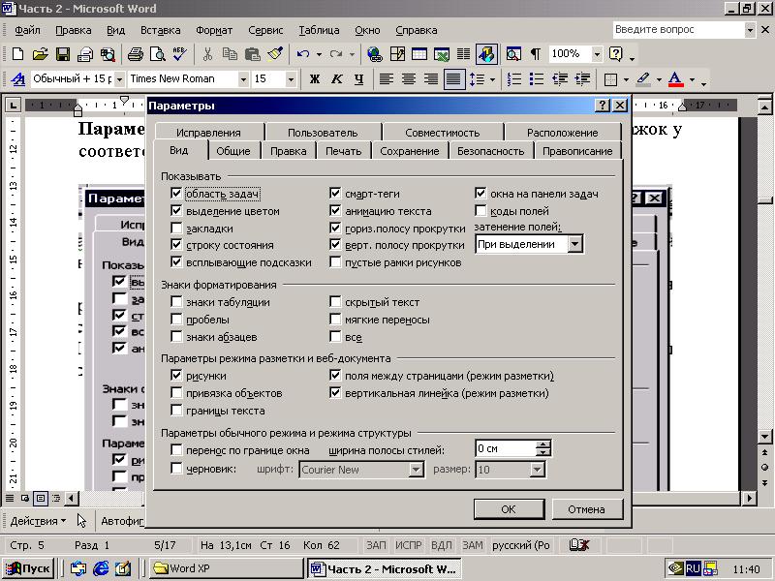Open the undo history dropdown arrow

[x=319, y=54]
